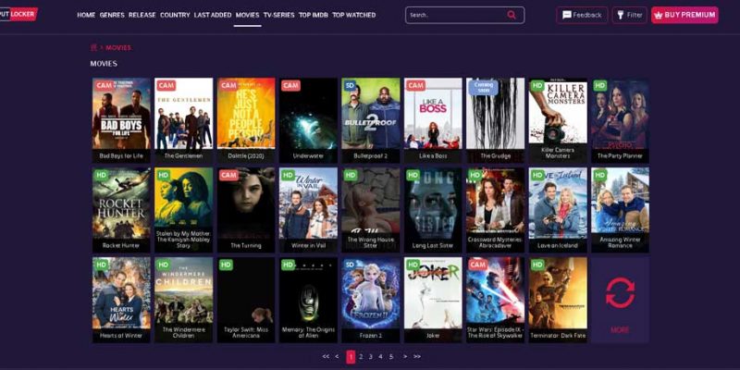Select the MOVIES navigation tab
Viewport: 740px width, 370px height.
coord(247,15)
